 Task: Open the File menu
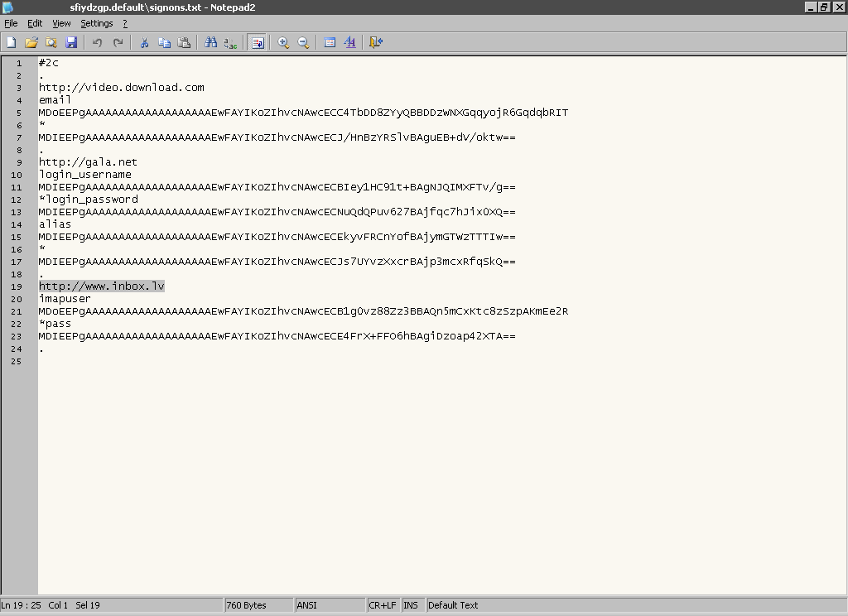(11, 23)
